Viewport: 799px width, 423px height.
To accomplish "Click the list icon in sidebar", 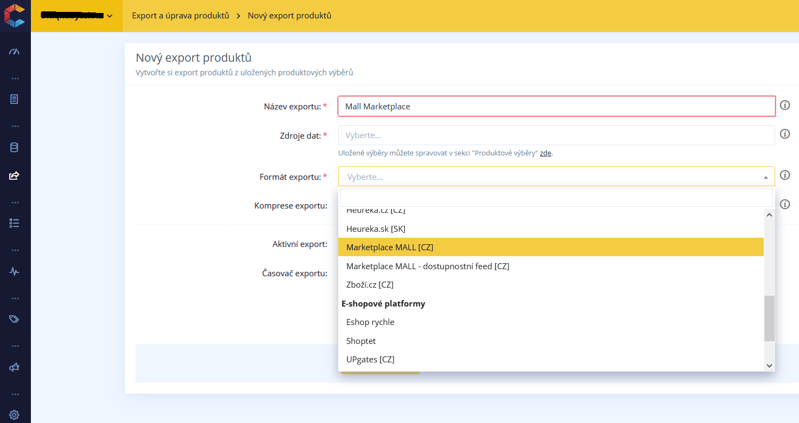I will coord(15,223).
